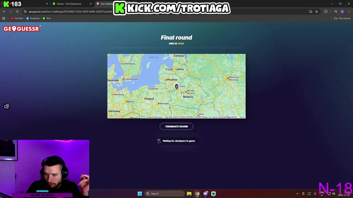Switch the ENG LT input language
This screenshot has width=353, height=198.
click(322, 194)
